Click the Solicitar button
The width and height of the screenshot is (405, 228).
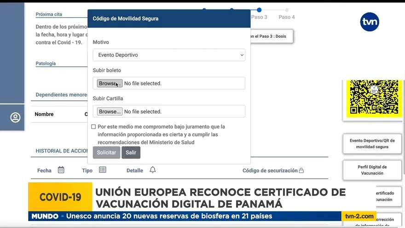click(x=106, y=152)
